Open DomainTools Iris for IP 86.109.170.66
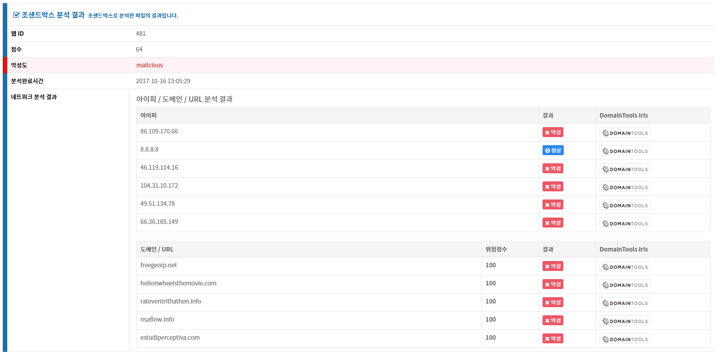 (624, 133)
